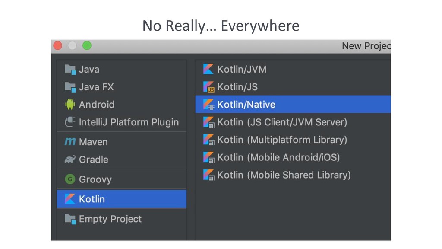Choose Kotlin (Mobile Android/iOS) template

click(x=293, y=157)
